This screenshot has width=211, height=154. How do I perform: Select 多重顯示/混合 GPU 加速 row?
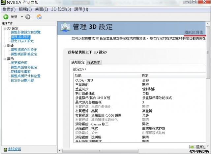coord(139,98)
